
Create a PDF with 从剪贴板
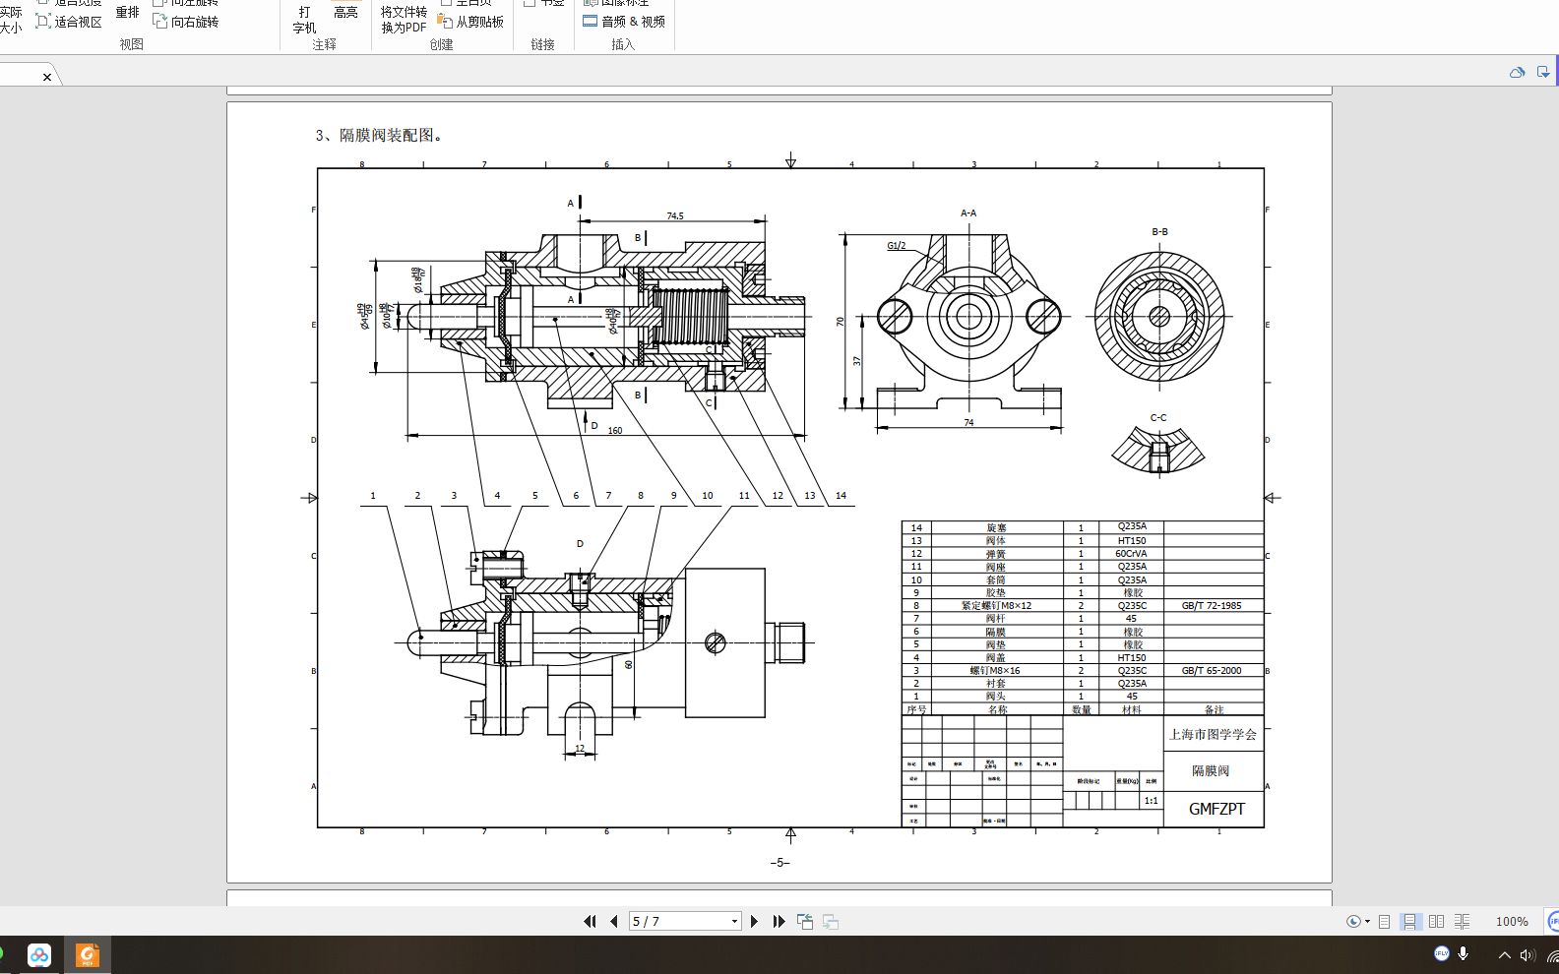click(x=470, y=21)
